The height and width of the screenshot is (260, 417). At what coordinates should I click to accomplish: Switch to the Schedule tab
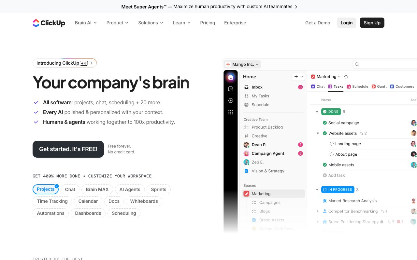(357, 86)
